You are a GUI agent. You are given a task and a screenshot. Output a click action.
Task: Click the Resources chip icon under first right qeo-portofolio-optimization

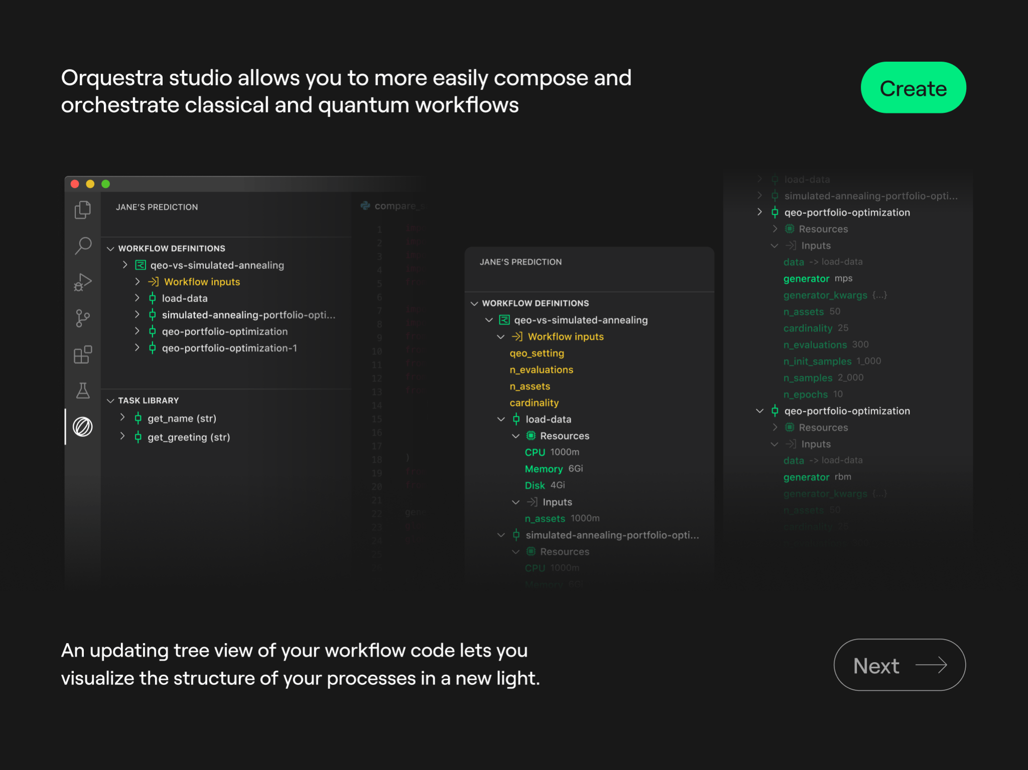pos(790,229)
